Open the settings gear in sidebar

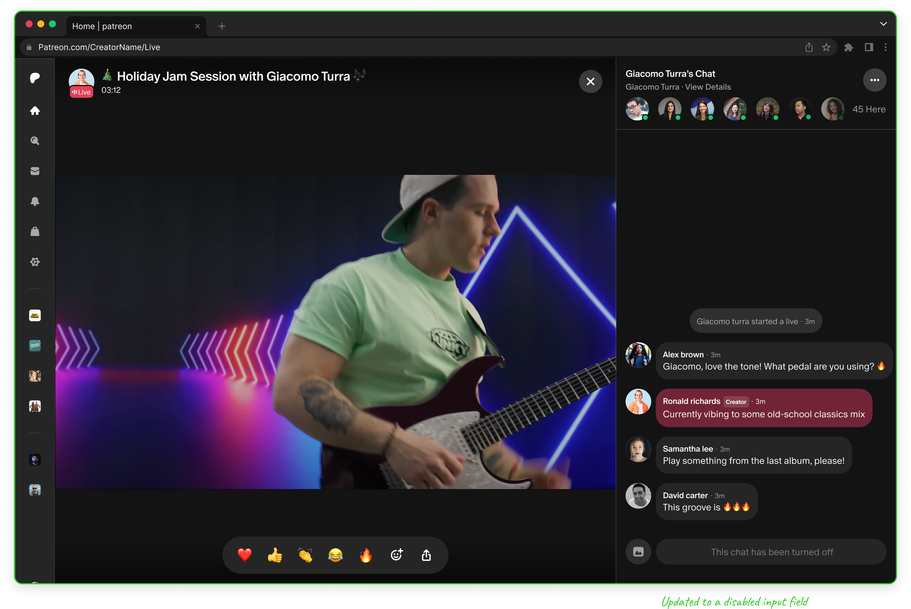(35, 262)
